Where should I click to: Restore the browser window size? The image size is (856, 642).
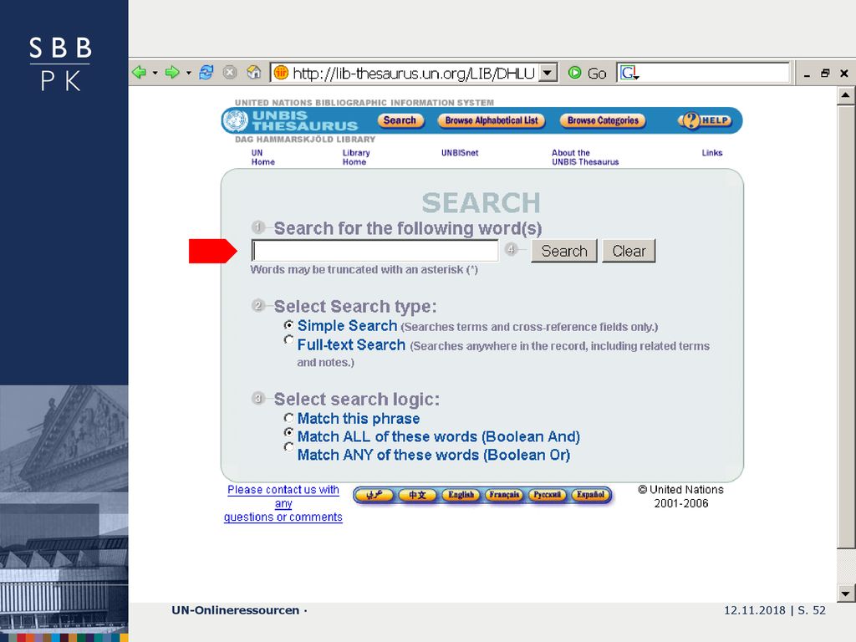click(x=825, y=74)
